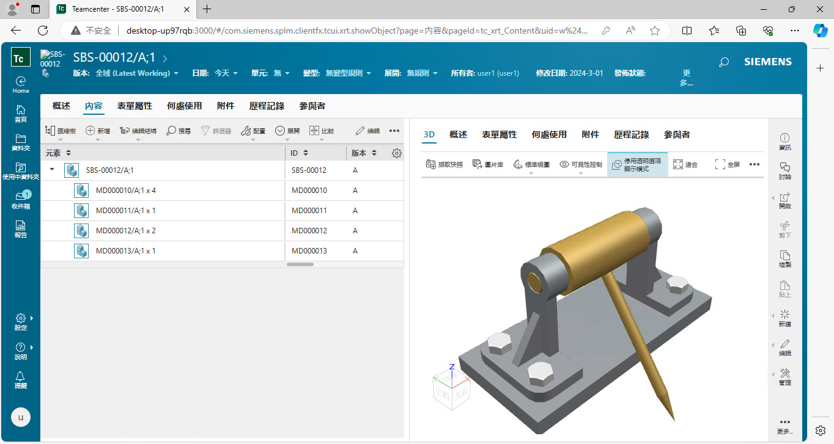Click 新建 new command on right
This screenshot has width=834, height=444.
coord(785,318)
